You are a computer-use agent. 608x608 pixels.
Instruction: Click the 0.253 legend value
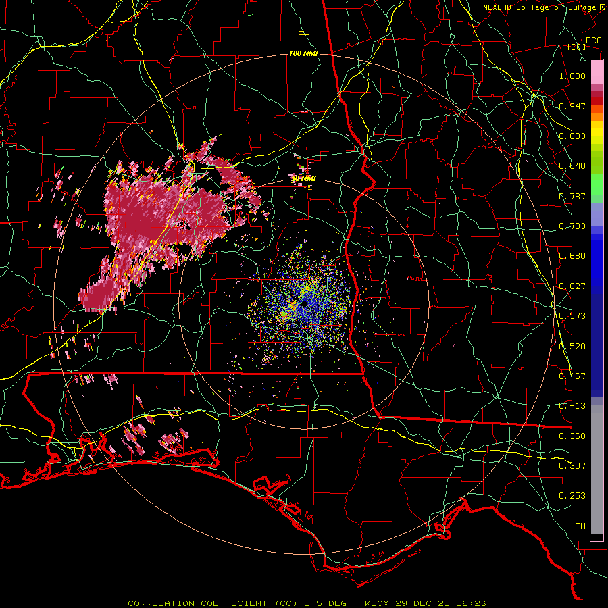click(572, 496)
